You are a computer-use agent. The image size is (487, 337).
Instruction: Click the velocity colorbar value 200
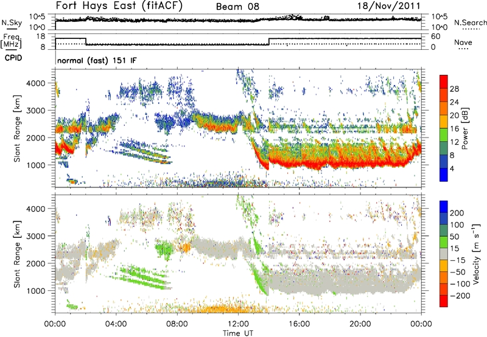[457, 213]
